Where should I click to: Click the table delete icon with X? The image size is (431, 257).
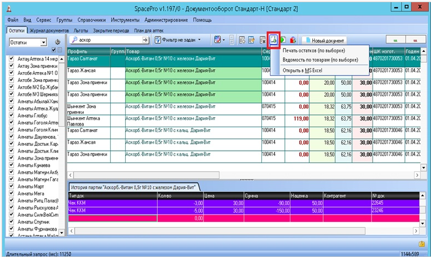[262, 40]
